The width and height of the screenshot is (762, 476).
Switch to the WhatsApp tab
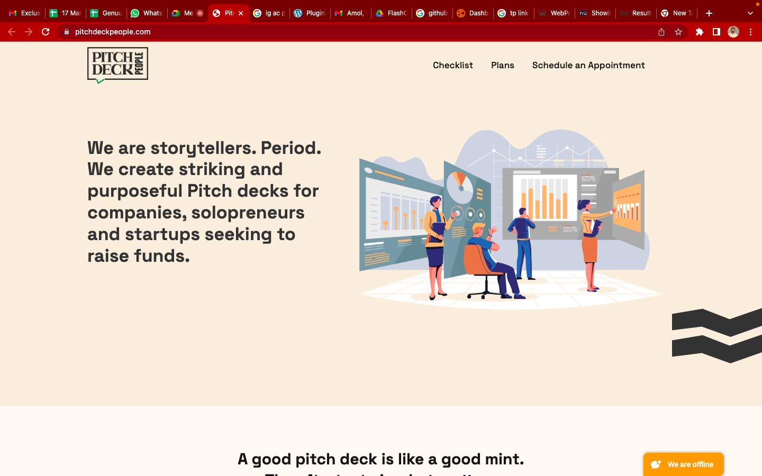coord(147,13)
